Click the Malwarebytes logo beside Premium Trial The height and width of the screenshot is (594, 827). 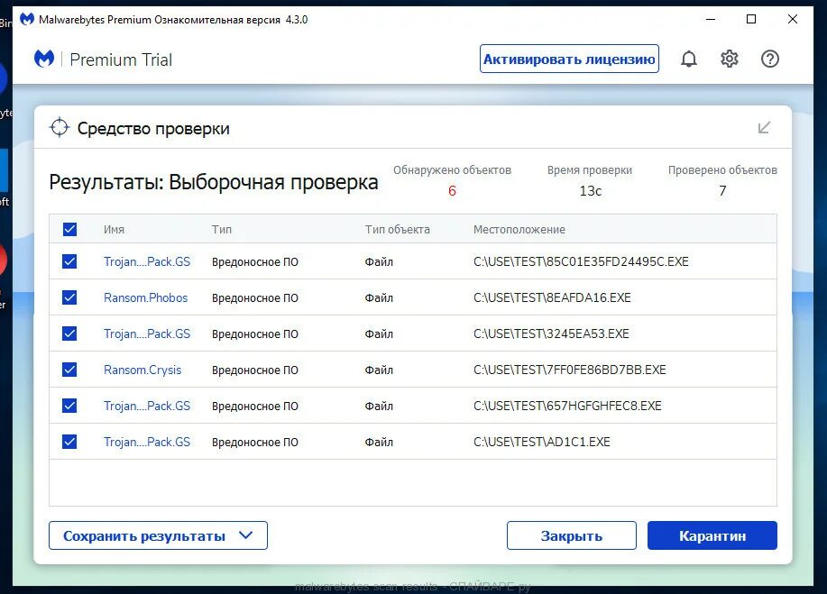pos(44,59)
